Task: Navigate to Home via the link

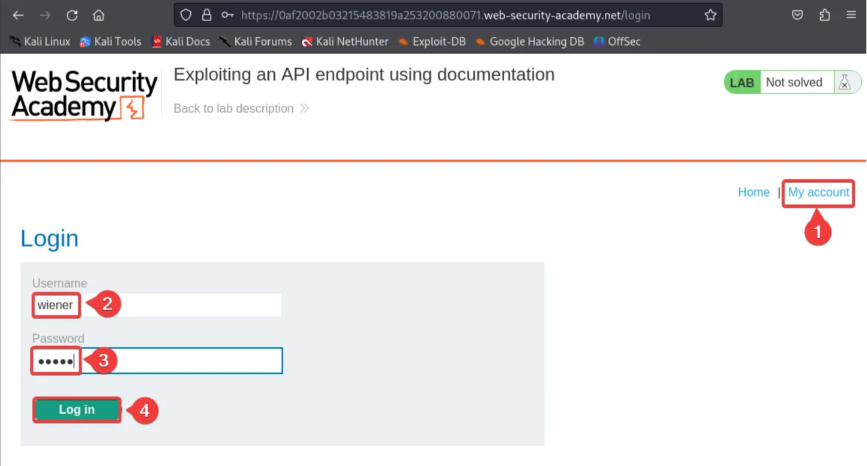Action: 754,192
